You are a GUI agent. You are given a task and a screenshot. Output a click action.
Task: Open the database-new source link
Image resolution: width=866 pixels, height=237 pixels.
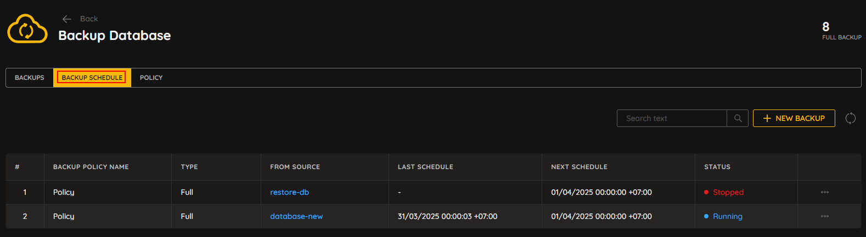[x=296, y=217]
